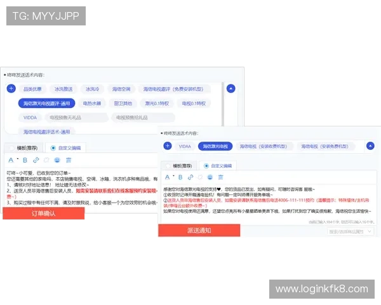The height and width of the screenshot is (305, 381).
Task: Click the faint variable icon in 派送通知 toolbar
Action: pos(200,177)
